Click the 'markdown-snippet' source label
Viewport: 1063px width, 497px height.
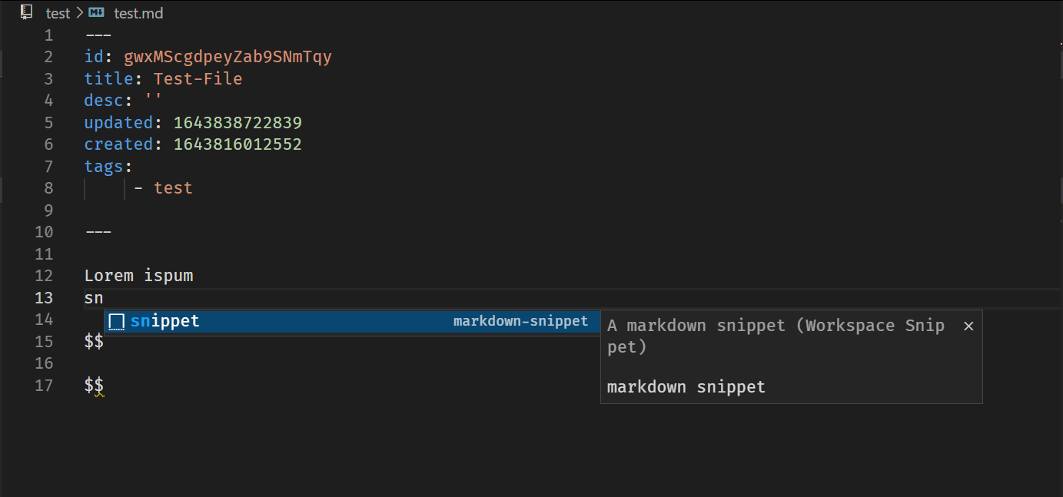click(521, 321)
